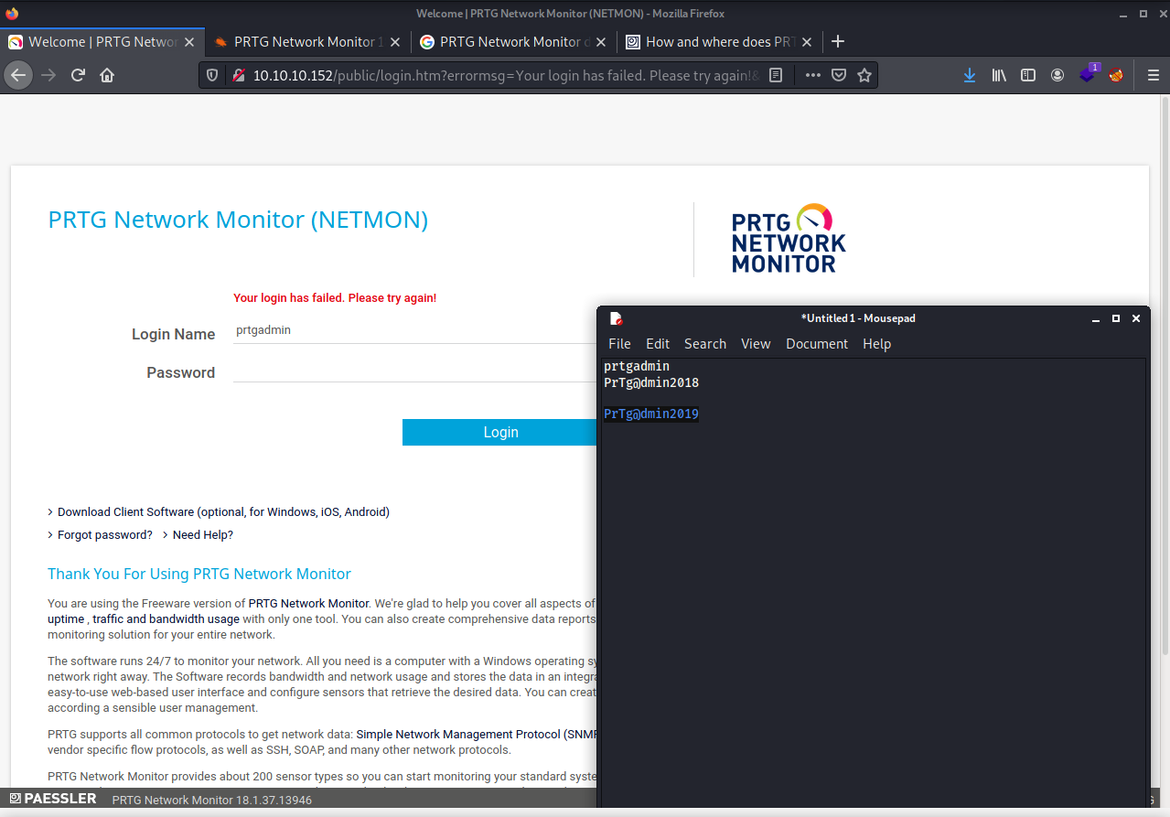This screenshot has width=1170, height=817.
Task: Open the Firefox home page icon
Action: click(x=107, y=75)
